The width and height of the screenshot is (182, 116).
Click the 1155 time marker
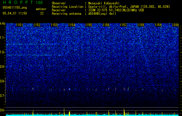(x=89, y=25)
